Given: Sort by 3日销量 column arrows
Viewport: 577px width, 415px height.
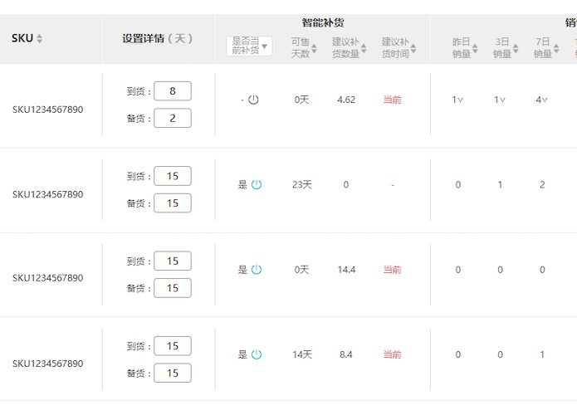Looking at the screenshot, I should [x=516, y=48].
